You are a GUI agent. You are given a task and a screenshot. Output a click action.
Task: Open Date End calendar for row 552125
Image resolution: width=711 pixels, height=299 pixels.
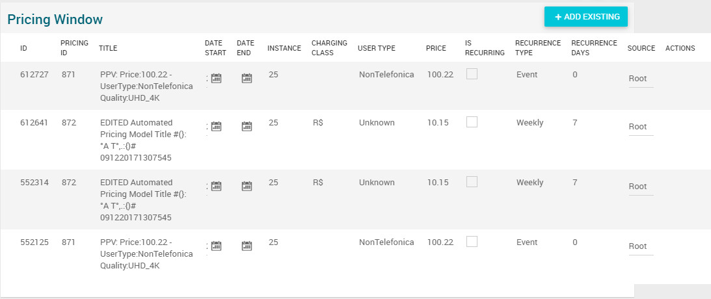click(247, 246)
